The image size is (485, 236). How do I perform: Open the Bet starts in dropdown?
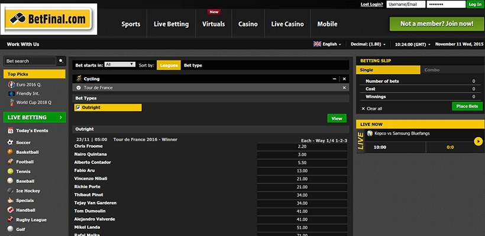(120, 64)
